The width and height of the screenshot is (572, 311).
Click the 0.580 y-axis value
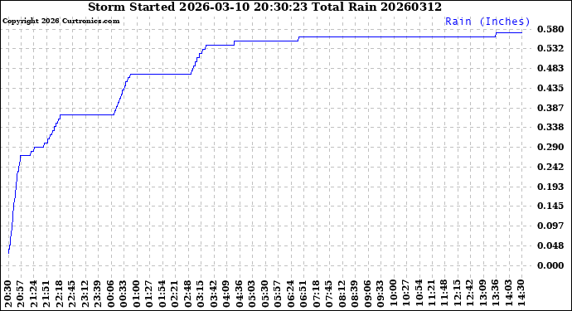click(550, 29)
